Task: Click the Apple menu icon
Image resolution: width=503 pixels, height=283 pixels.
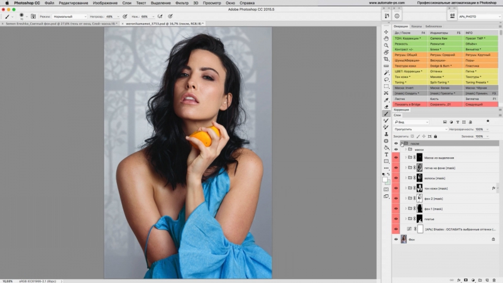Action: click(7, 3)
